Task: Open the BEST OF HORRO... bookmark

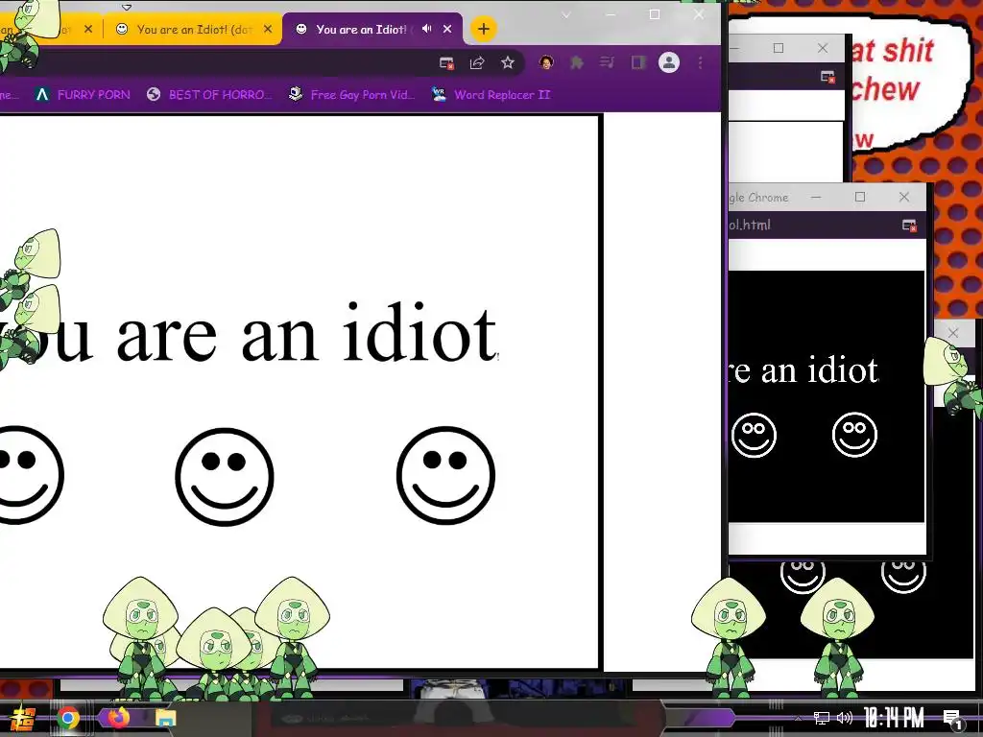Action: 209,95
